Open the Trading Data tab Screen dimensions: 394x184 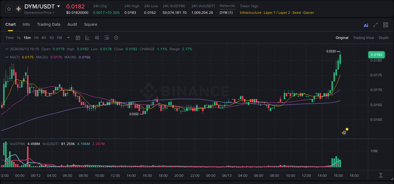pyautogui.click(x=49, y=24)
